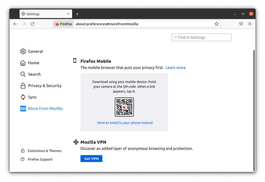Bookmark this page with the star icon
This screenshot has width=265, height=182.
[217, 24]
